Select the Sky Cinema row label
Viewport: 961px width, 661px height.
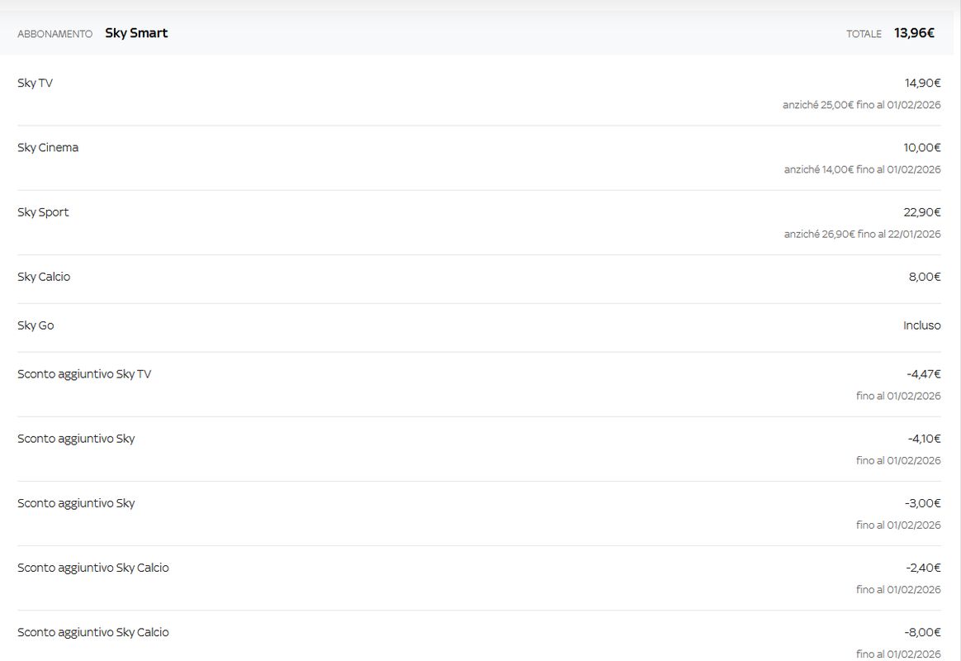[48, 148]
